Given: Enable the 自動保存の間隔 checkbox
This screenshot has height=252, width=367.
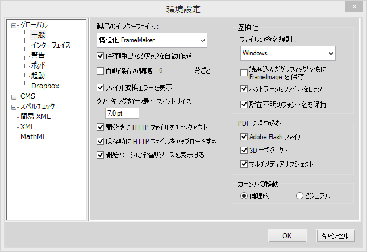Looking at the screenshot, I should (x=101, y=71).
